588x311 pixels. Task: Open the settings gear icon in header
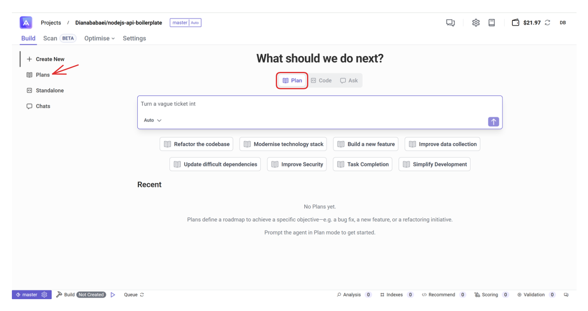(x=476, y=23)
